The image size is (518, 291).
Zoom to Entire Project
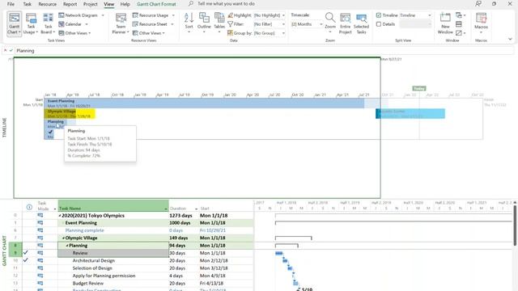click(x=346, y=23)
